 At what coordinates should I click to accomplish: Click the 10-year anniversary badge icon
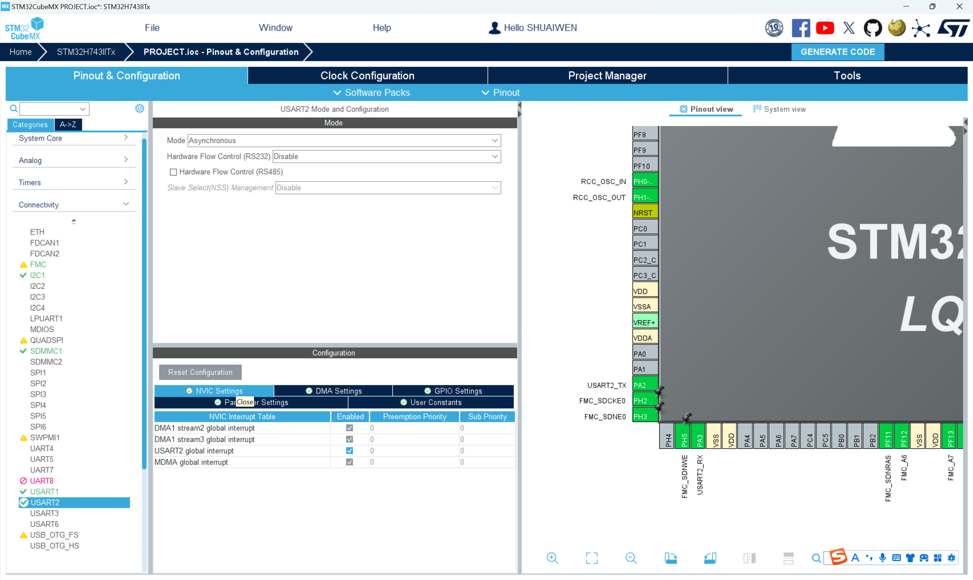click(773, 28)
